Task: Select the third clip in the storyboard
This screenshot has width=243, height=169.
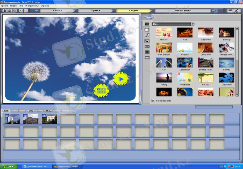Action: point(49,119)
